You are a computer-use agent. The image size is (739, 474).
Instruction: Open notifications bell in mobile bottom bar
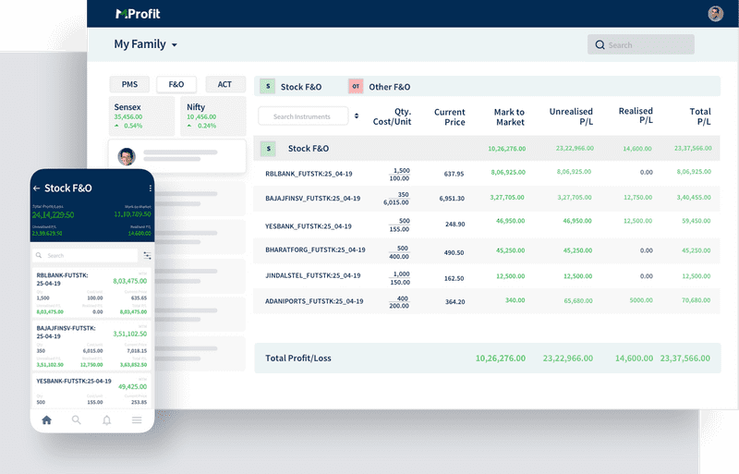(x=107, y=419)
